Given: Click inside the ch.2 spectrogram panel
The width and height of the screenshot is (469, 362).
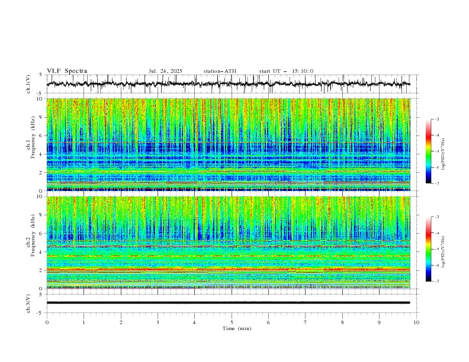Looking at the screenshot, I should pos(228,243).
